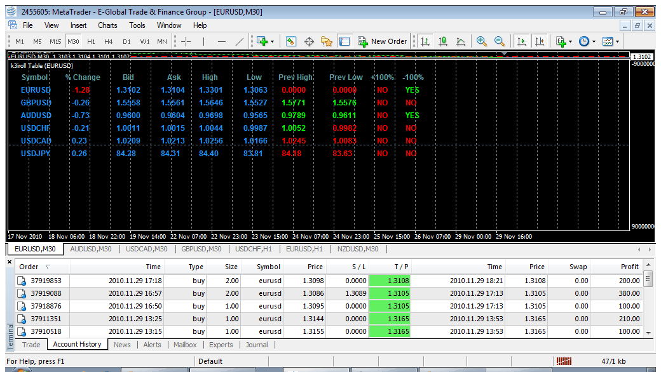Click the history scrollbar down arrow

point(648,333)
